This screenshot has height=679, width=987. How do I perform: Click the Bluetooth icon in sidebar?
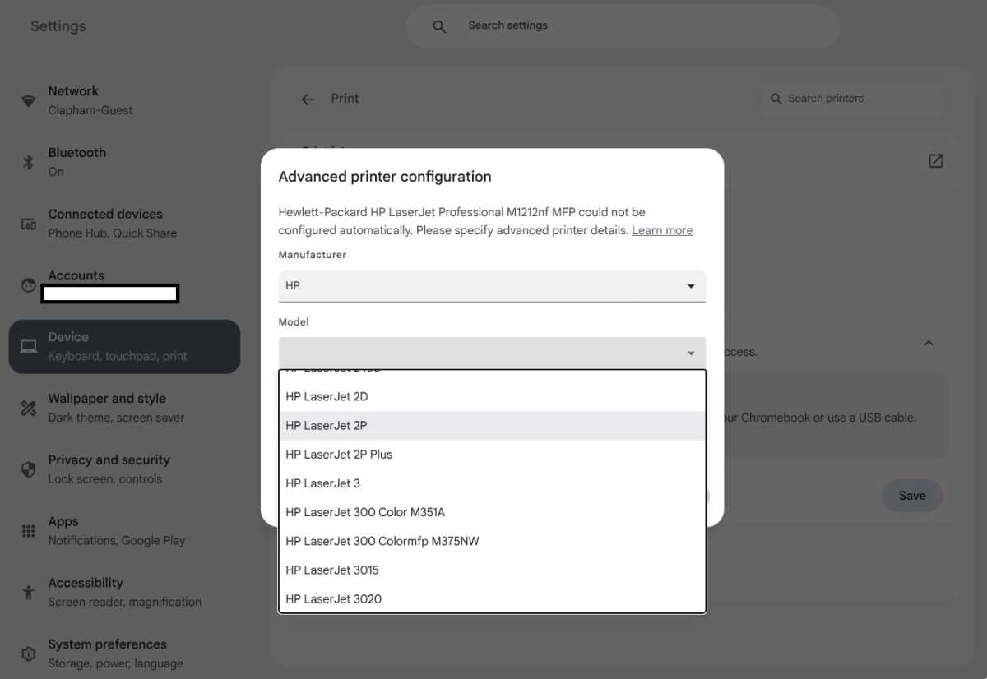(29, 162)
